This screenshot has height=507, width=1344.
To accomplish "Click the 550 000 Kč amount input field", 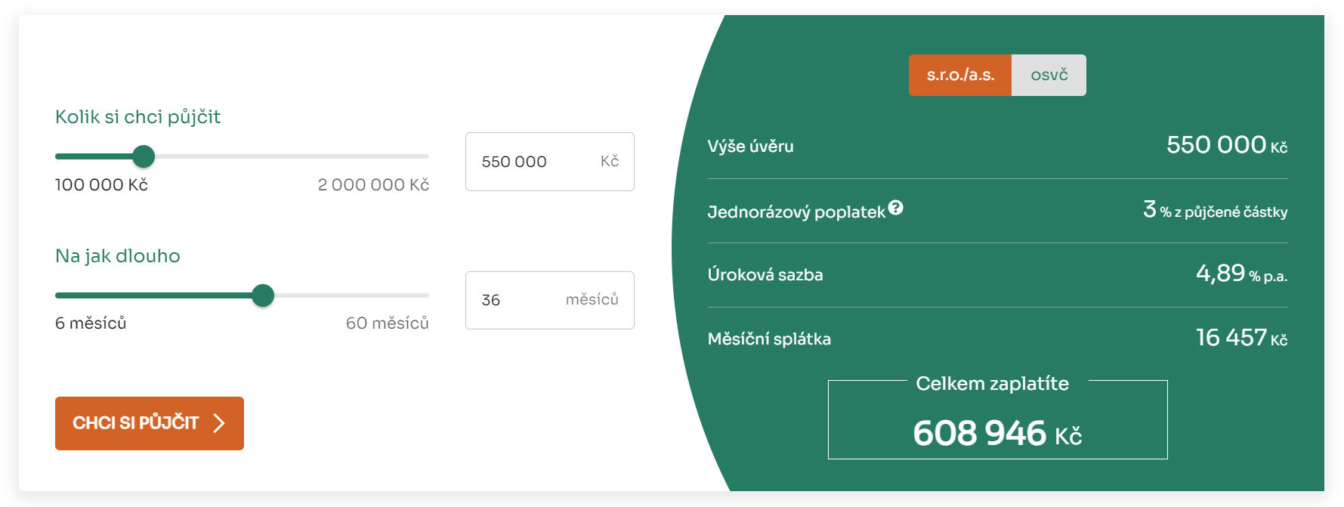I will pos(549,161).
